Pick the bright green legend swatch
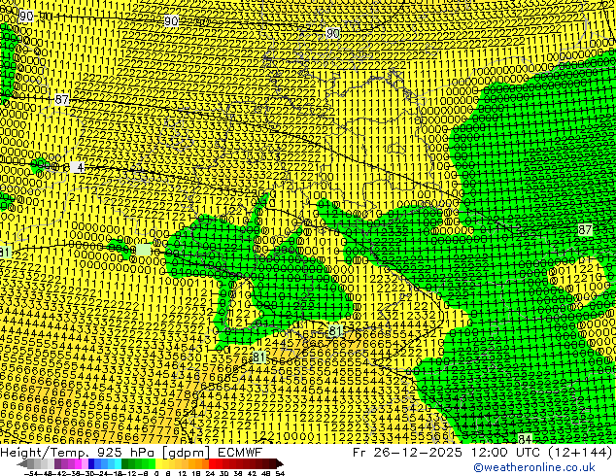This screenshot has height=476, width=616. coord(152,463)
